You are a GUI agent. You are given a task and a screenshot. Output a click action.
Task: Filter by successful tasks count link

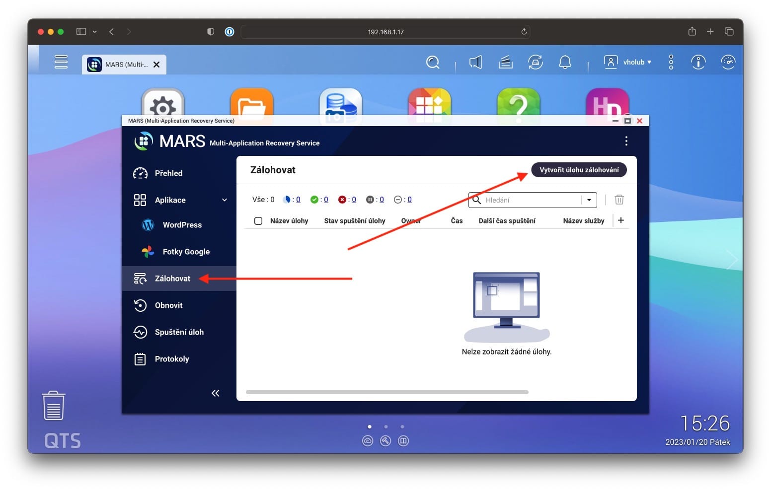click(326, 200)
